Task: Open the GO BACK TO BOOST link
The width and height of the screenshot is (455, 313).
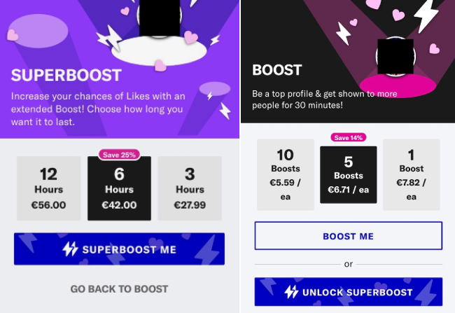Action: click(x=119, y=289)
